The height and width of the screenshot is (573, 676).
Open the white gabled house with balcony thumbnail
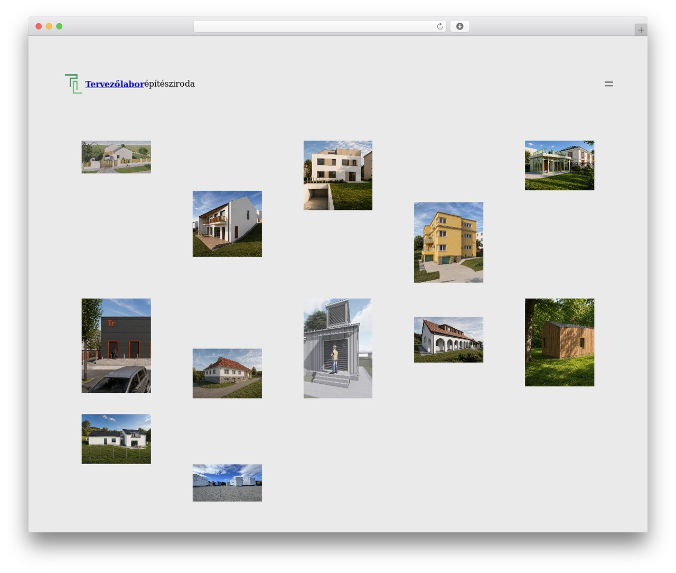coord(227,224)
